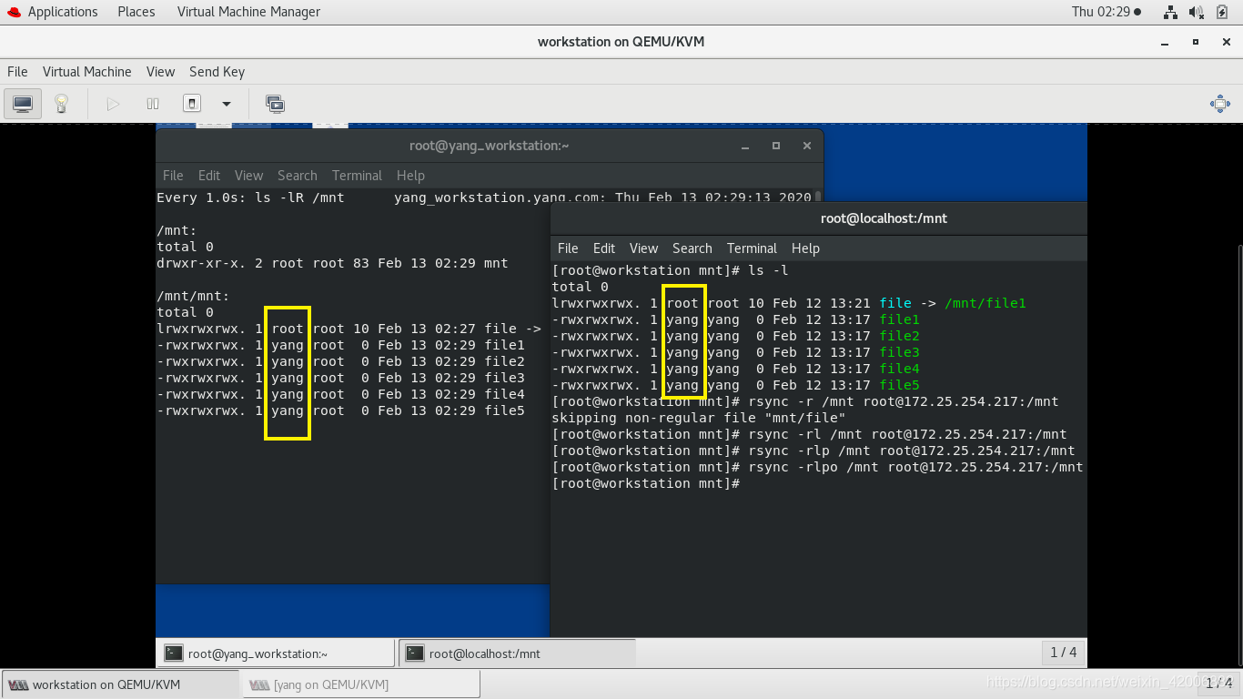Click green file3 in right terminal listing
Viewport: 1243px width, 699px height.
pos(899,352)
